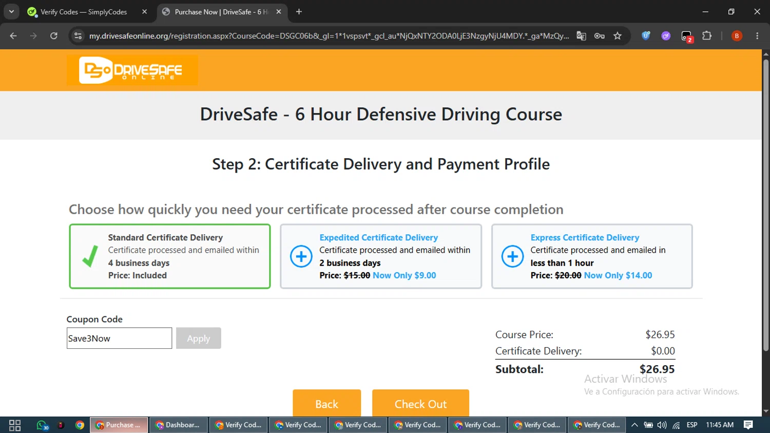The image size is (770, 433).
Task: Click the 11:45 AM clock
Action: coord(720,425)
